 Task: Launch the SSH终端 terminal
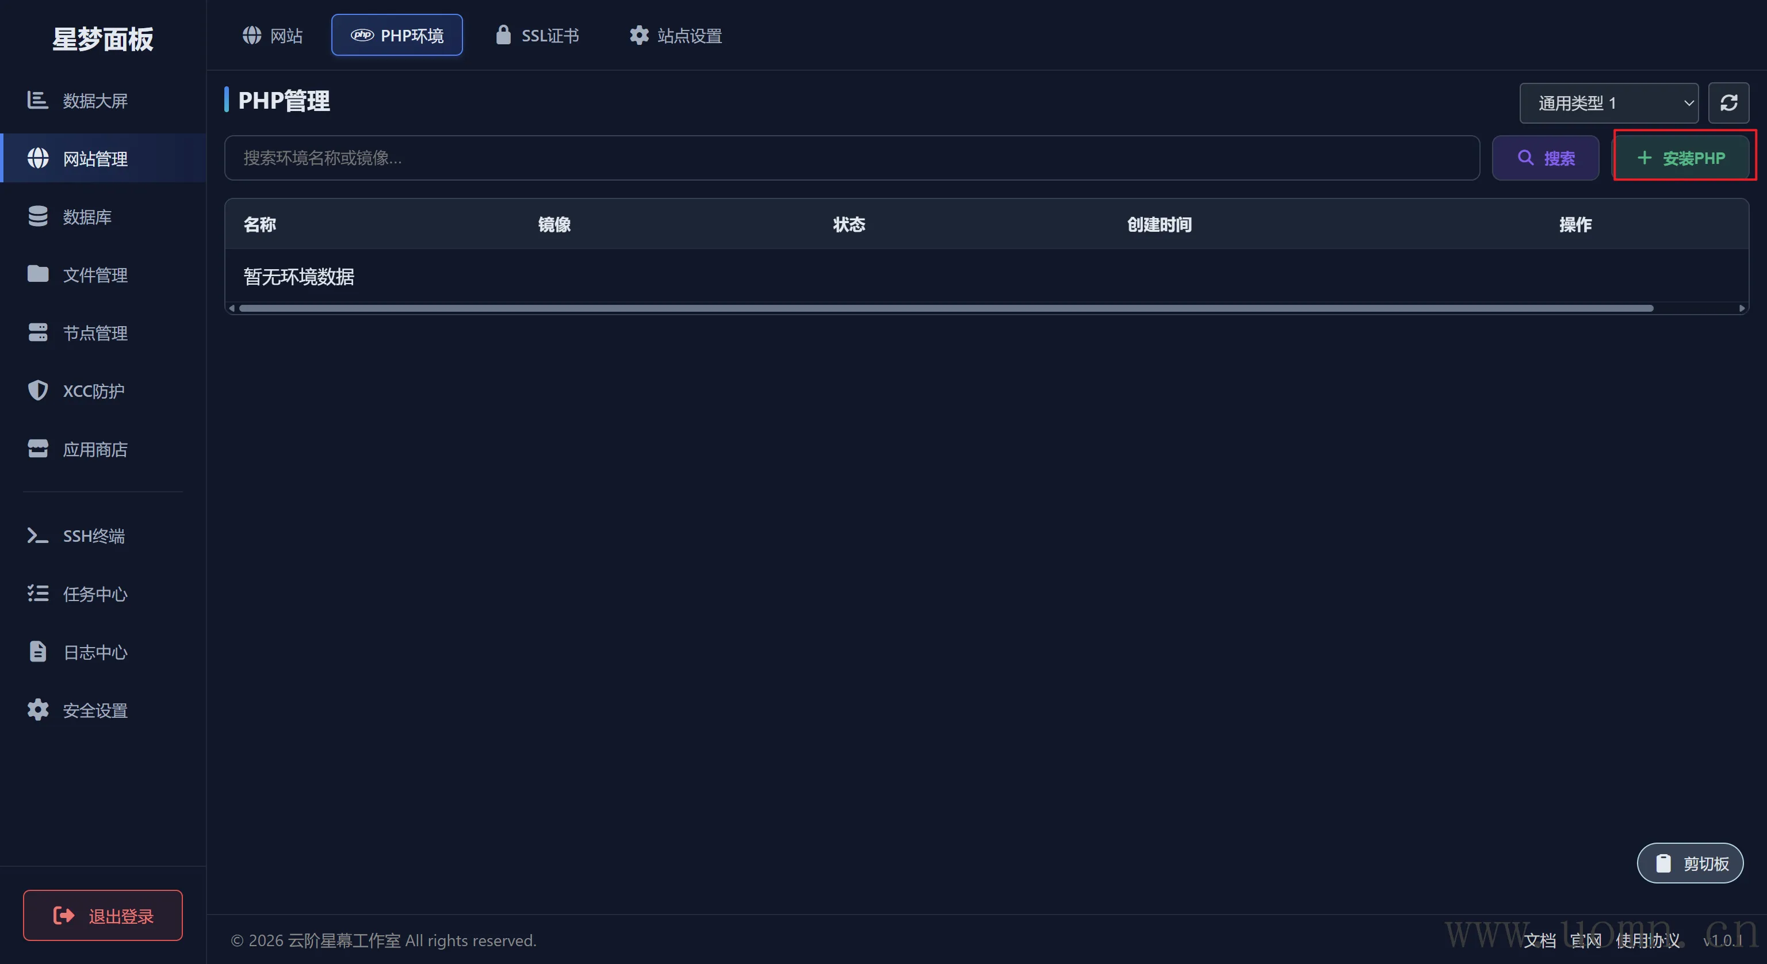tap(93, 536)
